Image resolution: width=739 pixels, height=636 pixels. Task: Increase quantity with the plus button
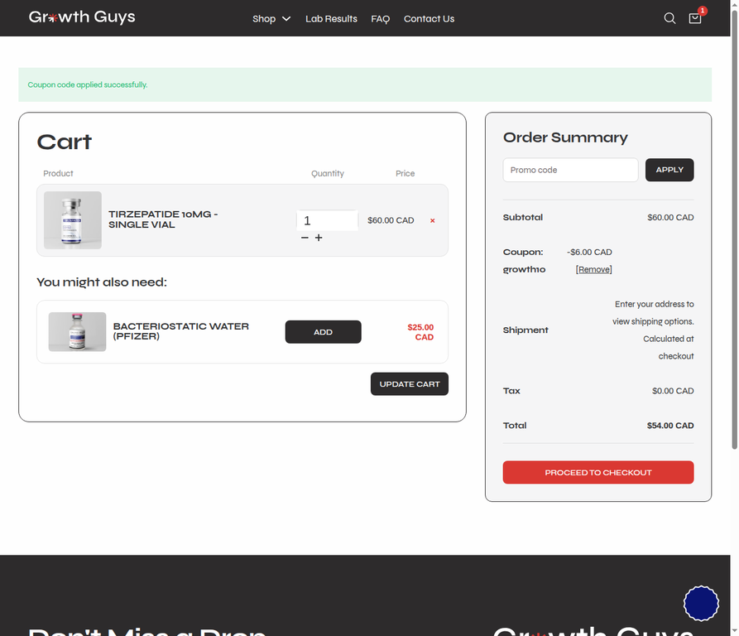(x=319, y=238)
